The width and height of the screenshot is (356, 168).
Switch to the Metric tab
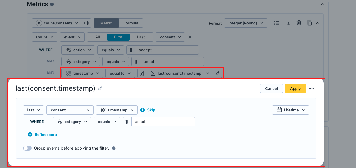106,23
